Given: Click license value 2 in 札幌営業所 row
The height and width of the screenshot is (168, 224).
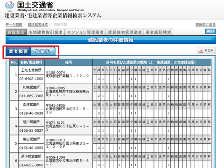Looking at the screenshot, I should pos(99,96).
